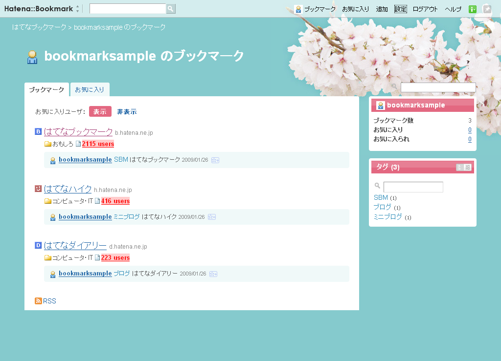Click the user avatar icon beside ブックマーク in header

[298, 9]
